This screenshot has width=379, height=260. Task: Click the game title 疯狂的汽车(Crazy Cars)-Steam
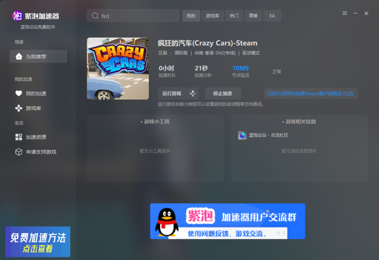pyautogui.click(x=207, y=43)
